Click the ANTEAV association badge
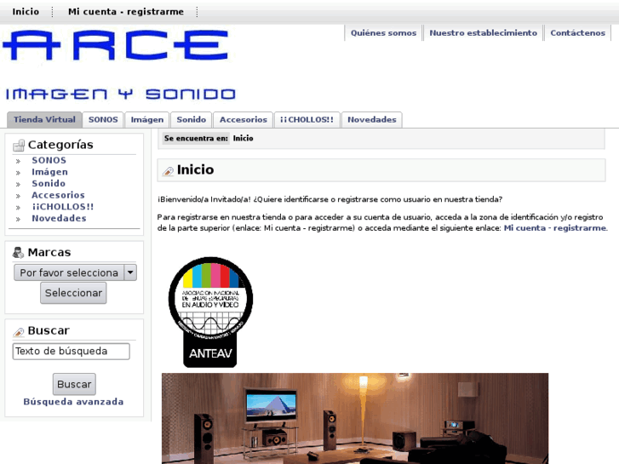The image size is (619, 464). point(210,312)
